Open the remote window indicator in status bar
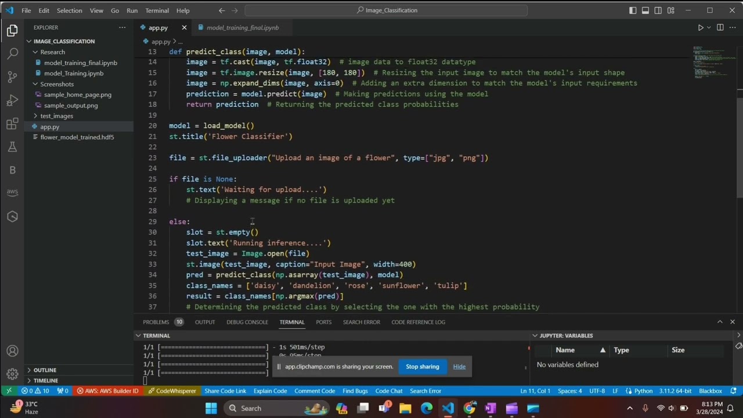This screenshot has width=743, height=418. pyautogui.click(x=9, y=391)
